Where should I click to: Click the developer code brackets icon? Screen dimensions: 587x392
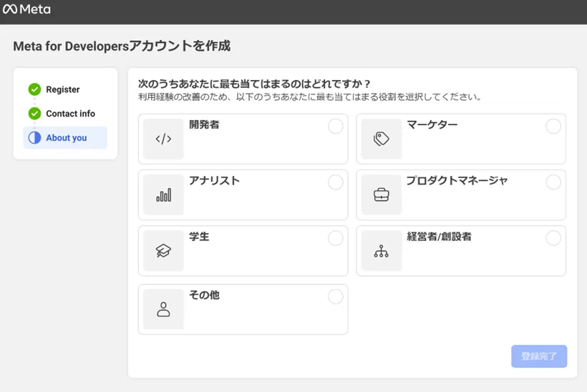pos(164,139)
